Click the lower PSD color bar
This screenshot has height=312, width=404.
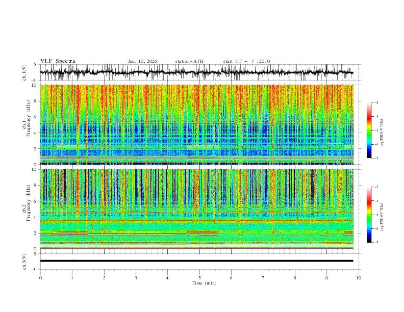369,215
